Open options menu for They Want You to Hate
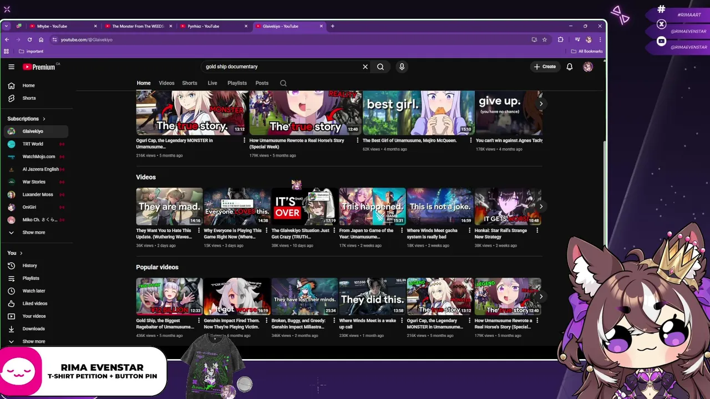The height and width of the screenshot is (399, 710). tap(199, 231)
